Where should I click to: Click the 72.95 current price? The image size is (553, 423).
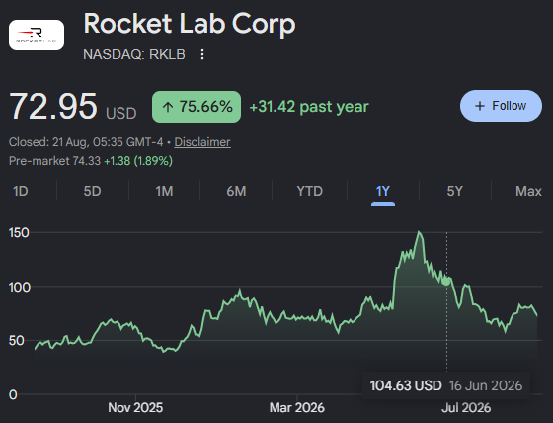53,106
